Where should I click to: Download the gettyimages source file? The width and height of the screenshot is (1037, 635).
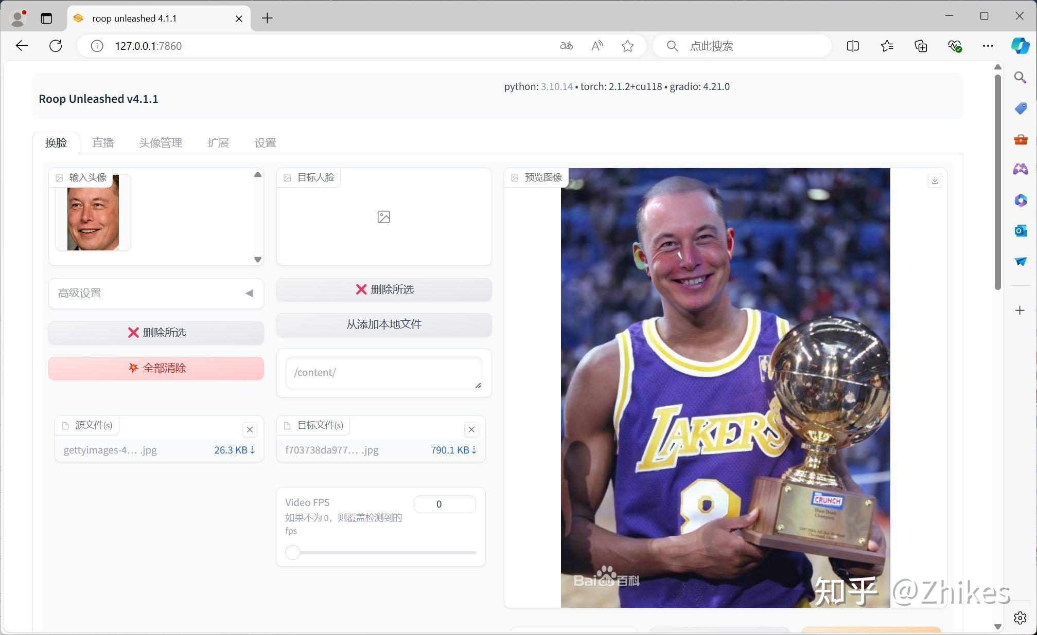tap(251, 450)
